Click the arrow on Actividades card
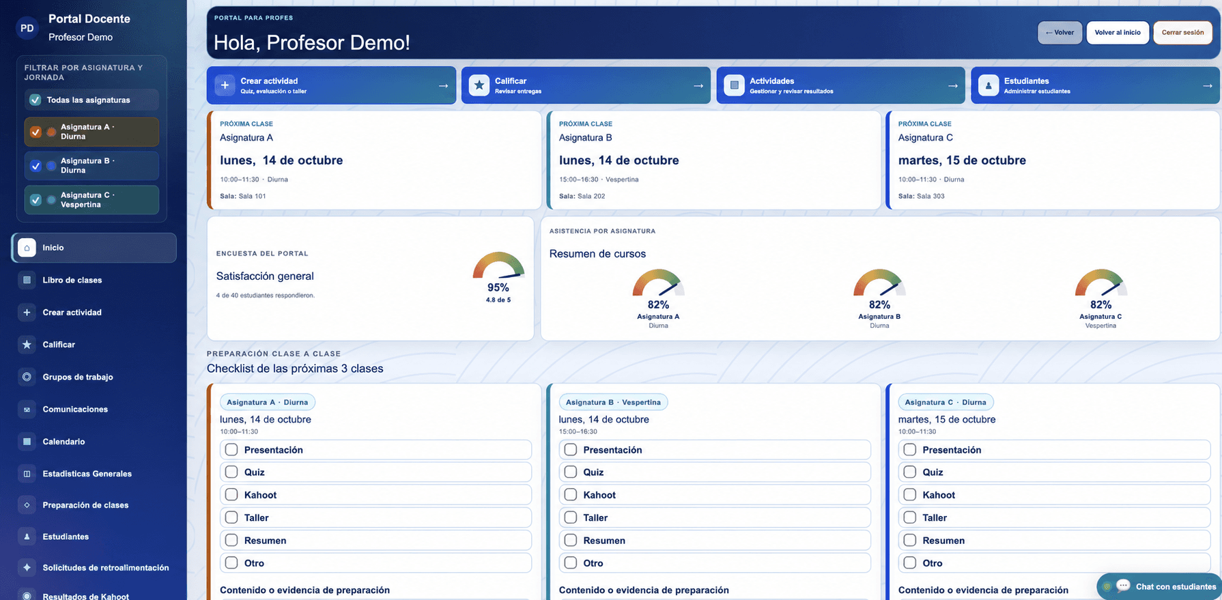This screenshot has height=600, width=1222. [x=952, y=85]
